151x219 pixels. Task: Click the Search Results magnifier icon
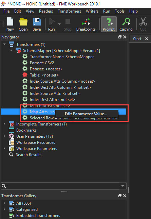11,155
